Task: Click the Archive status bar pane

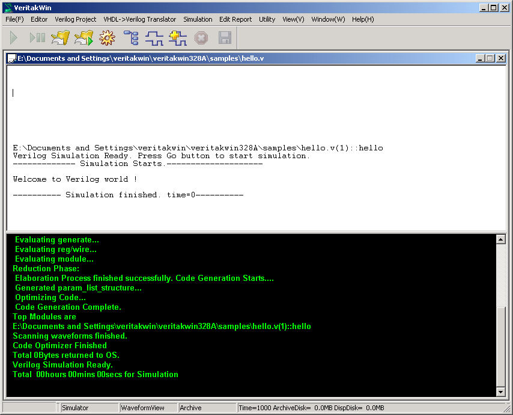Action: (x=207, y=408)
